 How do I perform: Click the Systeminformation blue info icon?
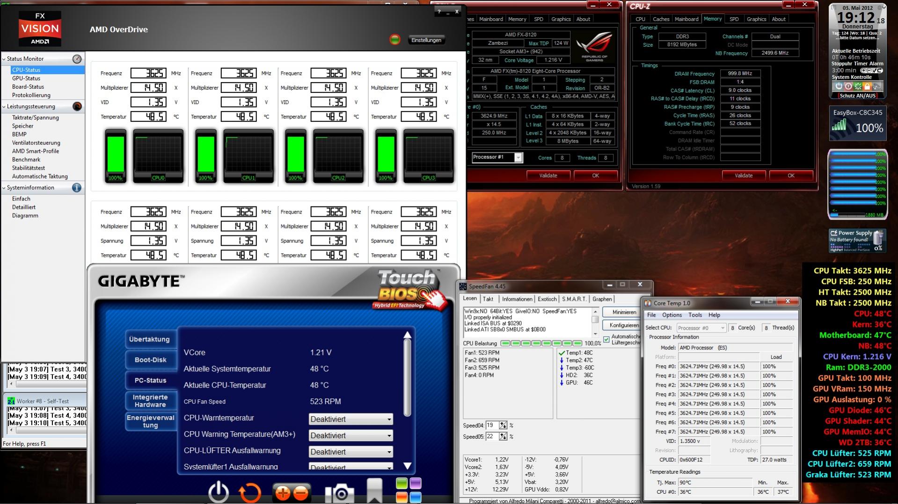pyautogui.click(x=77, y=188)
